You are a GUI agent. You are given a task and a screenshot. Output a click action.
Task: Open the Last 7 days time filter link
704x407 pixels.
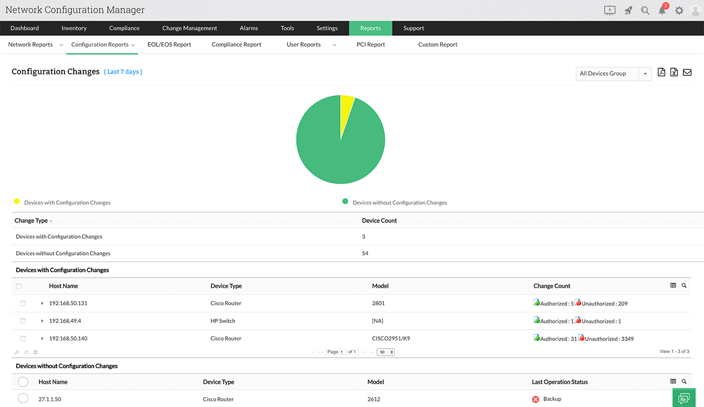point(123,71)
